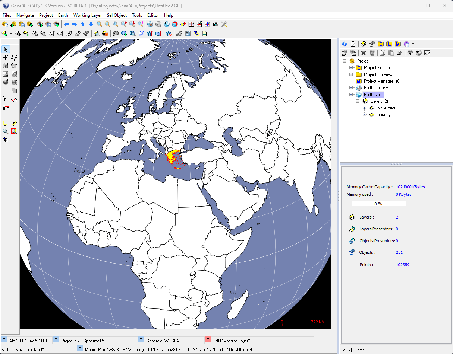Click the clock icon in toolbar

point(183,25)
